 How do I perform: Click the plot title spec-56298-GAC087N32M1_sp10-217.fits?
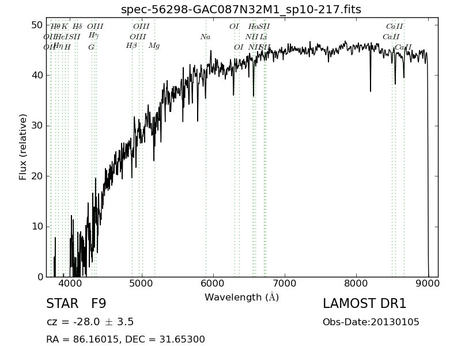pyautogui.click(x=241, y=10)
